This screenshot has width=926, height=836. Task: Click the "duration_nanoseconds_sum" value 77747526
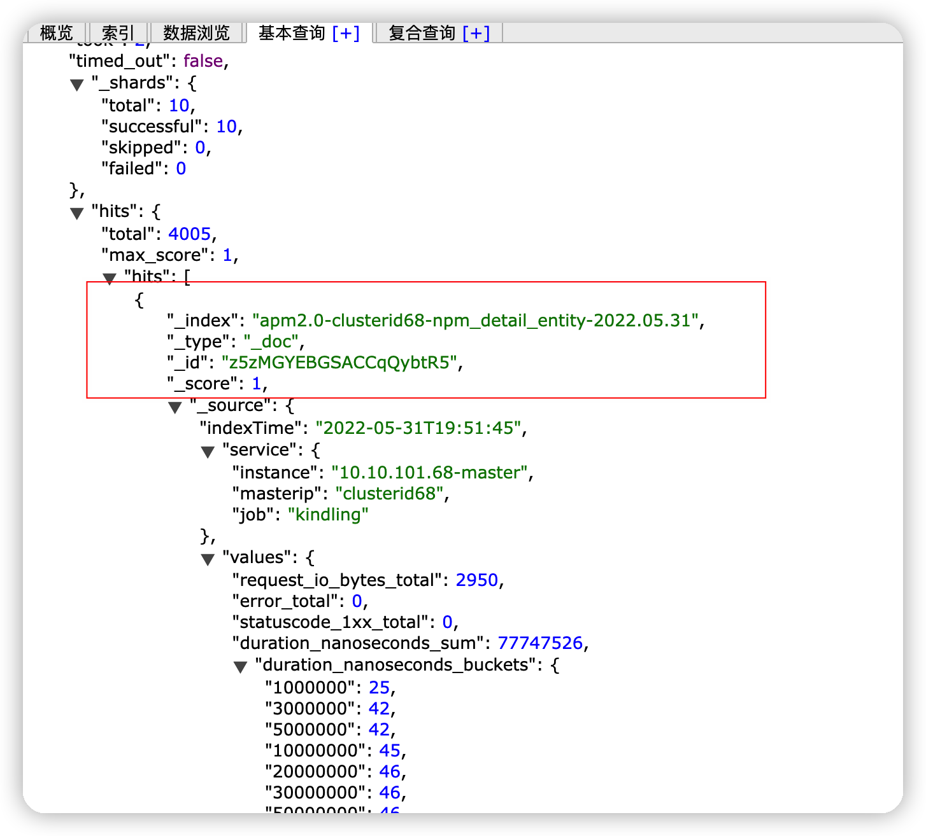540,643
